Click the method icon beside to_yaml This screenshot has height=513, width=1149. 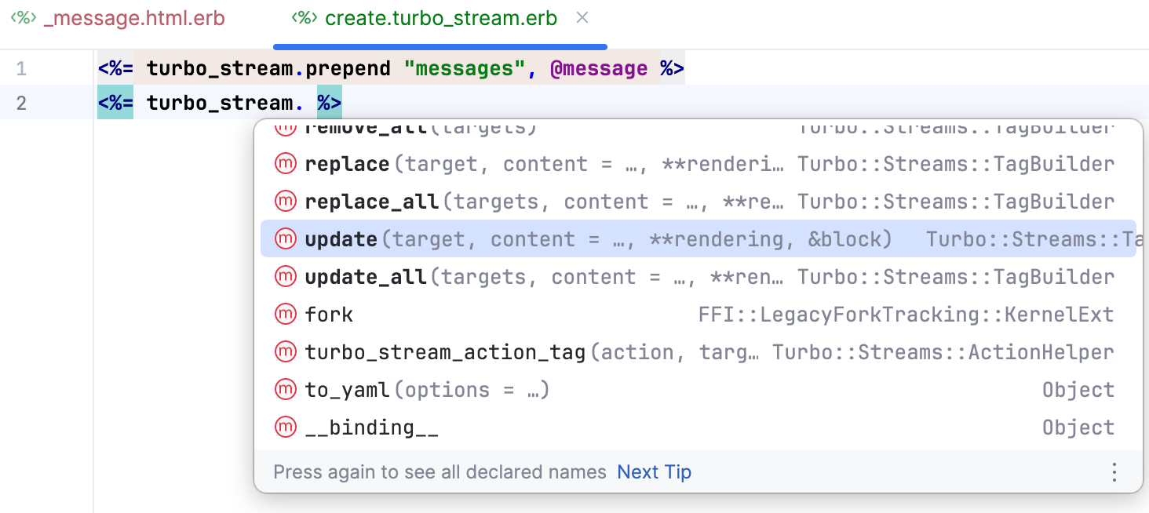285,389
